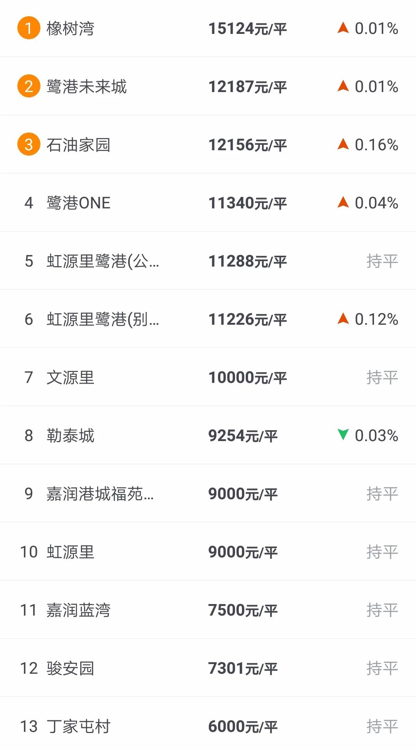Tap the up arrow in 鹭港ONE row
This screenshot has height=750, width=416.
pyautogui.click(x=343, y=202)
